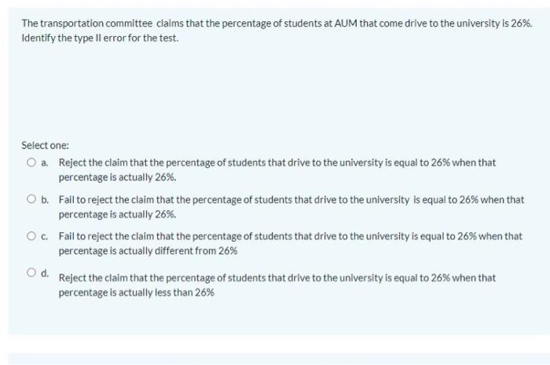This screenshot has height=365, width=550.
Task: Click the 'd.' answer letter label
Action: [45, 273]
